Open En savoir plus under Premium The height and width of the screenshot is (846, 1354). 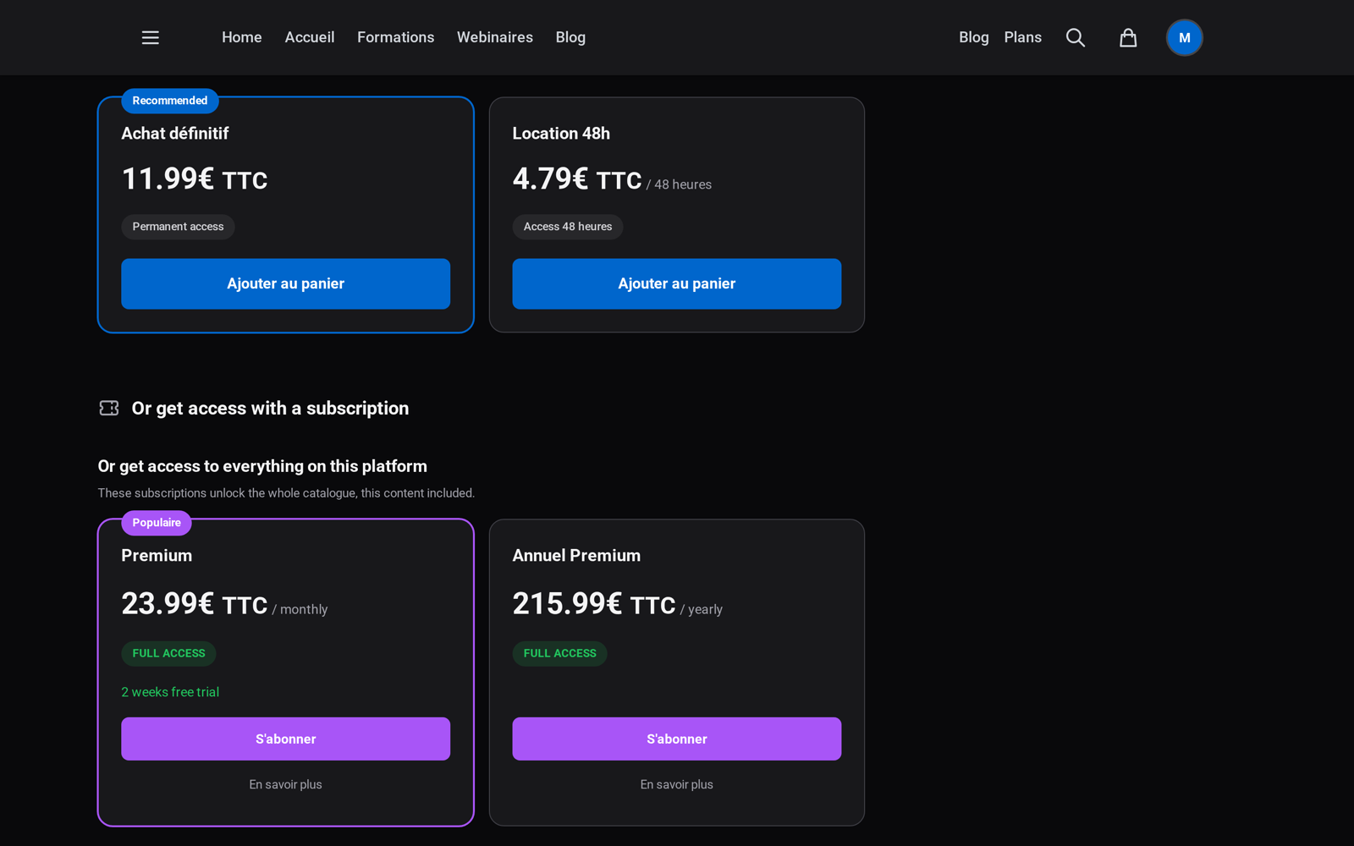[285, 784]
